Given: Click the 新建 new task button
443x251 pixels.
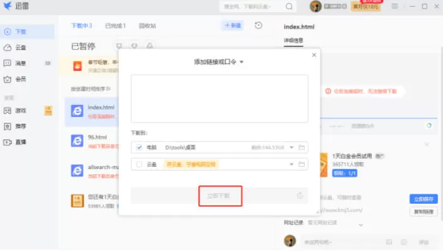Looking at the screenshot, I should (232, 25).
